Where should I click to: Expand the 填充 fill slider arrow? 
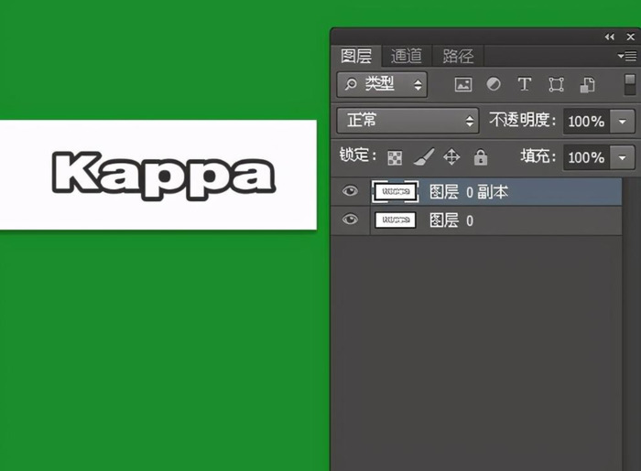[x=624, y=157]
